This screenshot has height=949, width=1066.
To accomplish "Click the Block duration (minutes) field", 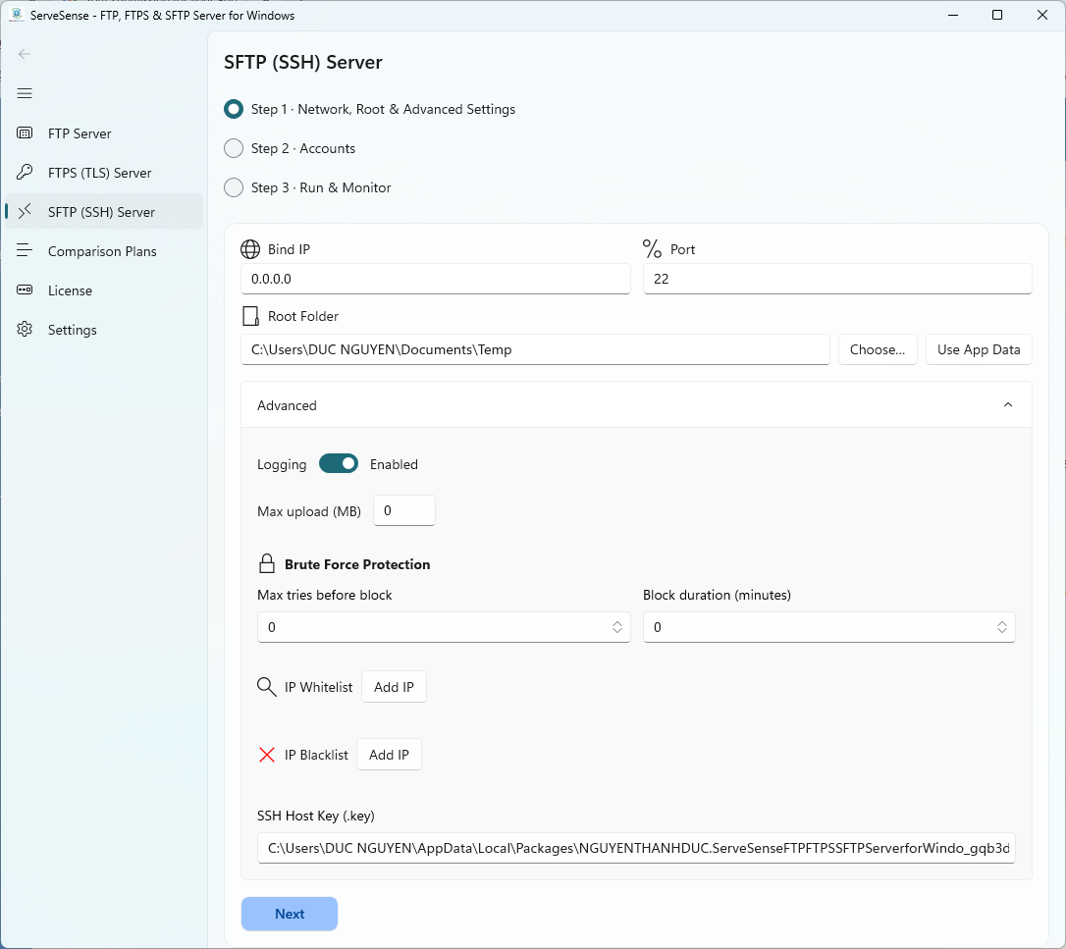I will [829, 627].
